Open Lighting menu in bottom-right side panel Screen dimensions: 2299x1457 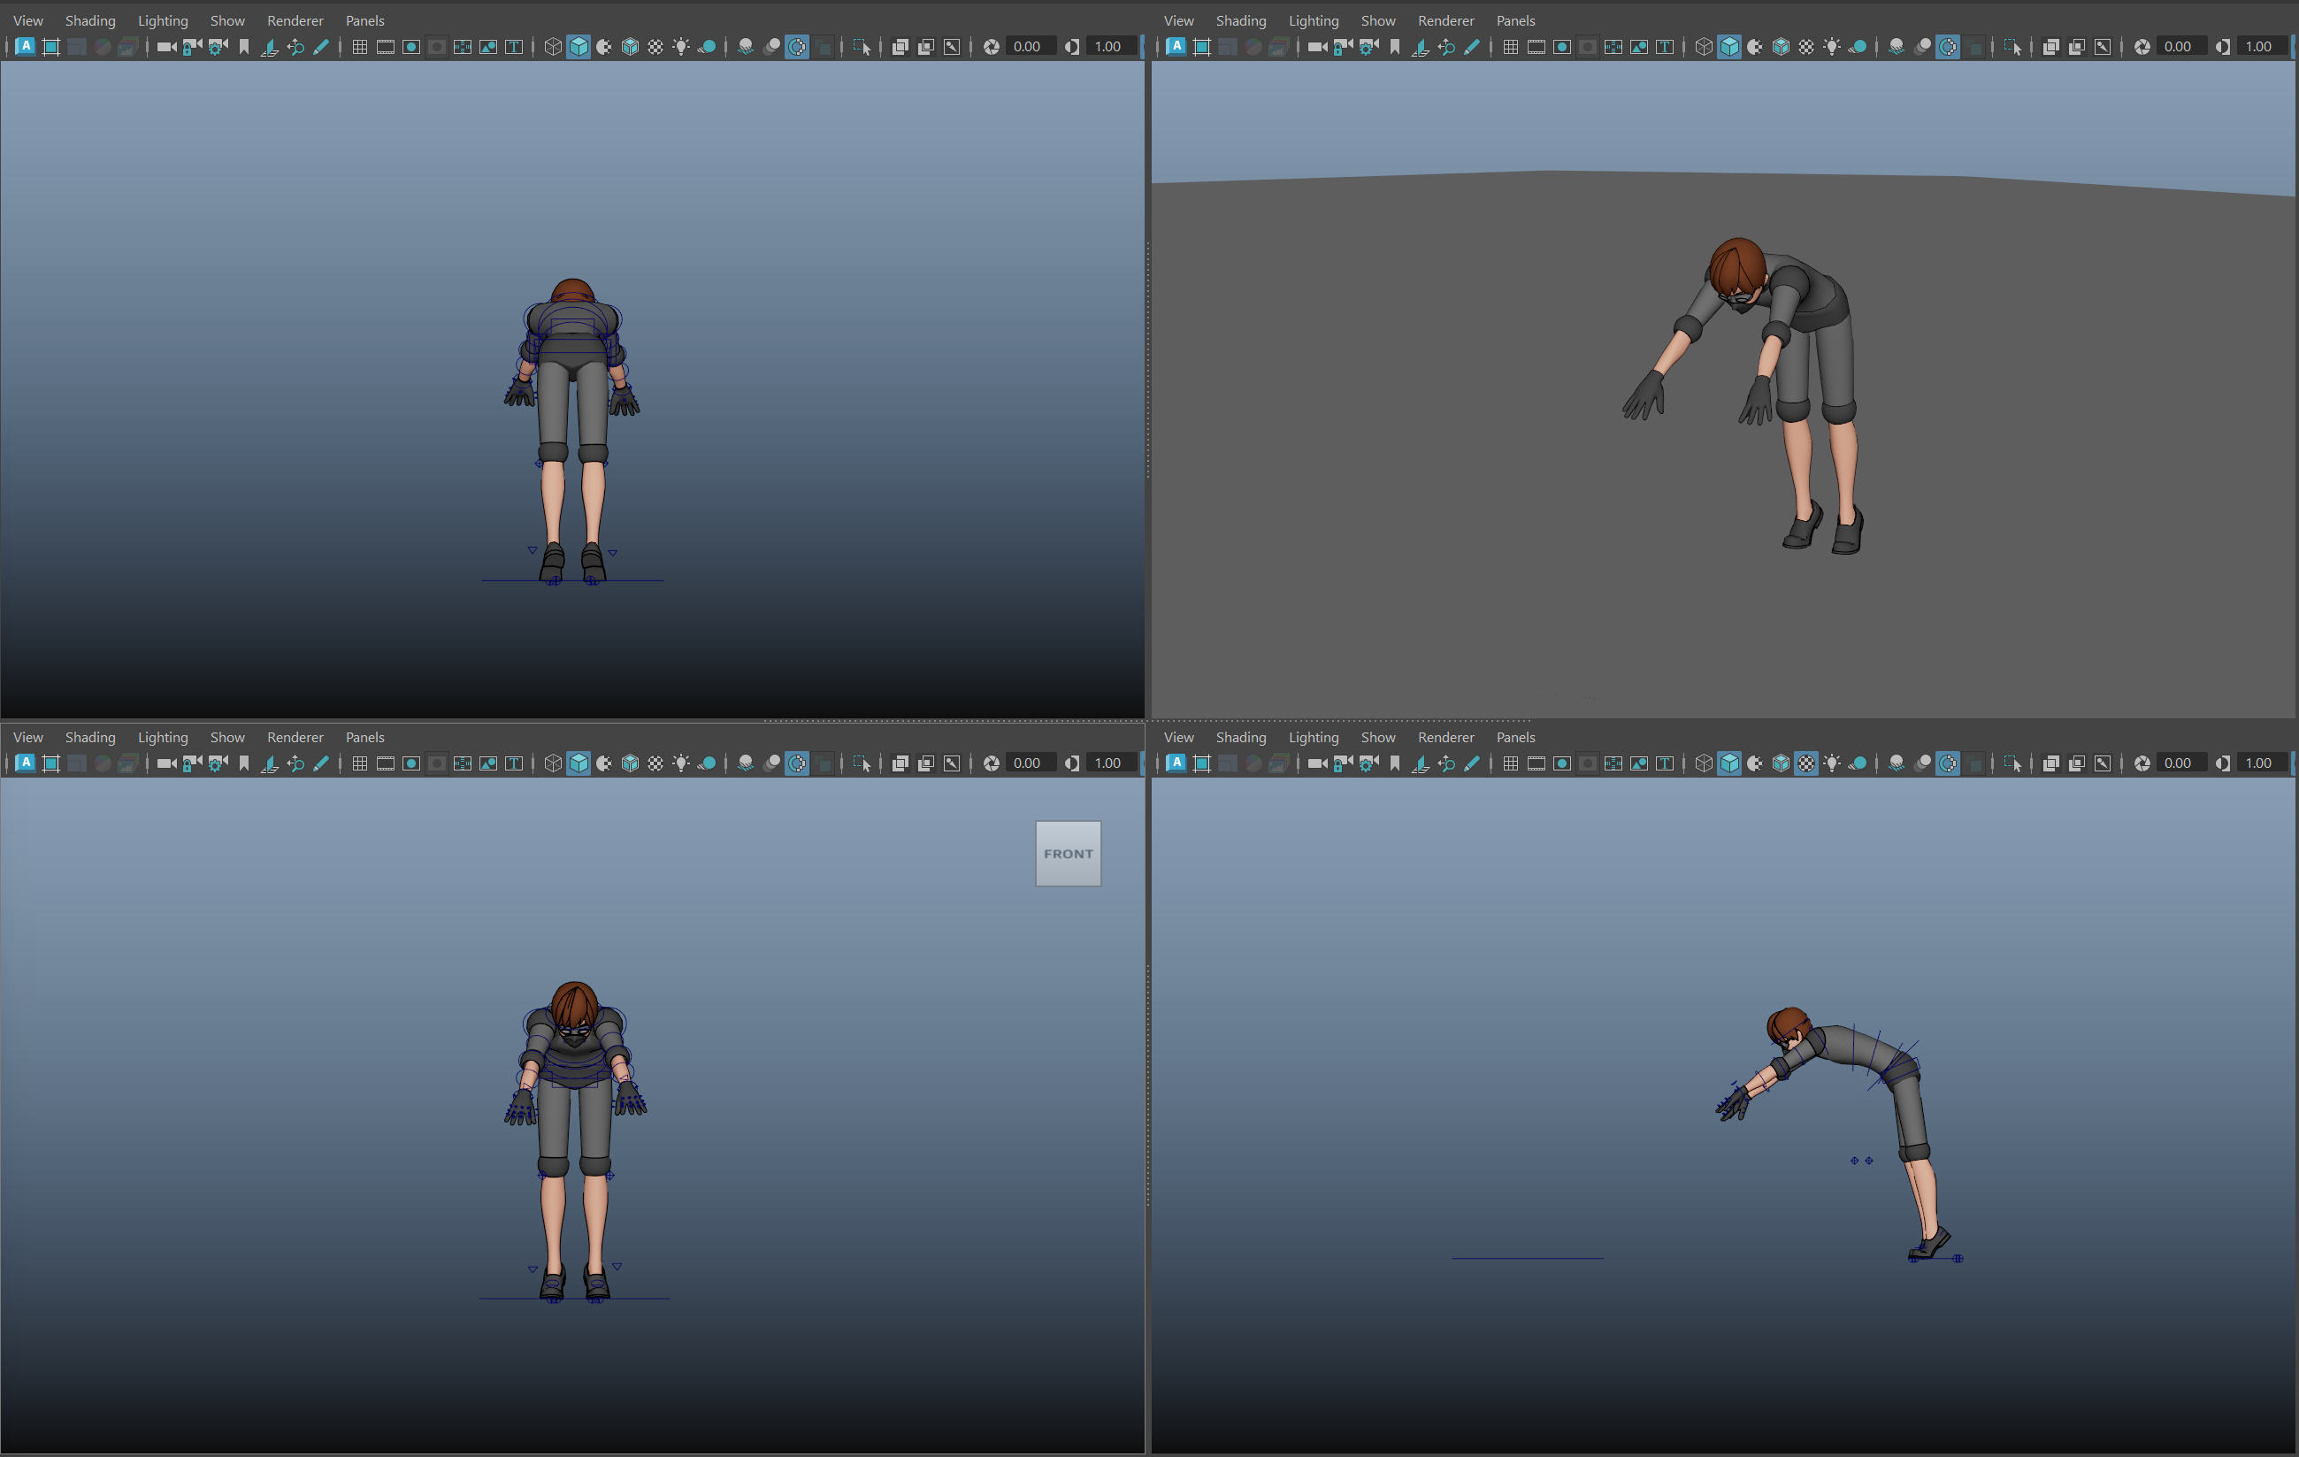point(1313,737)
